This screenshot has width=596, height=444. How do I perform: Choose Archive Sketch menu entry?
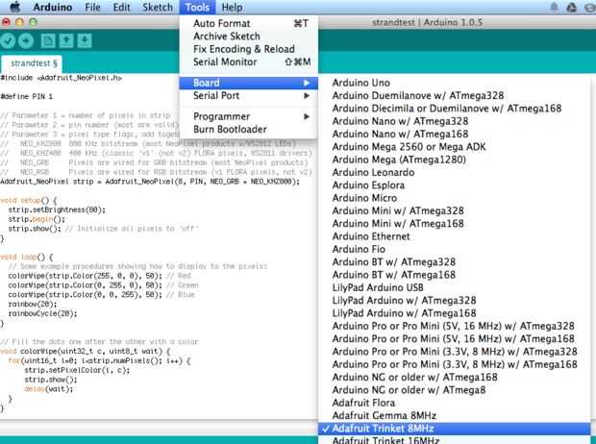coord(249,37)
